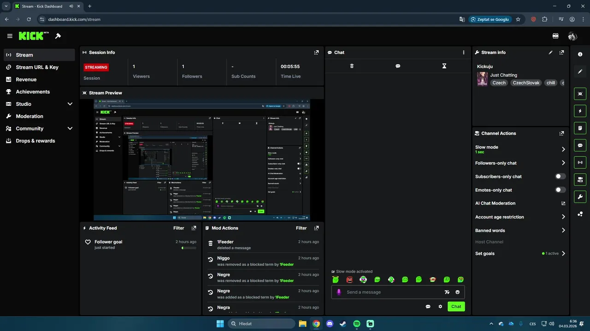Open Discord from the taskbar

click(x=330, y=324)
